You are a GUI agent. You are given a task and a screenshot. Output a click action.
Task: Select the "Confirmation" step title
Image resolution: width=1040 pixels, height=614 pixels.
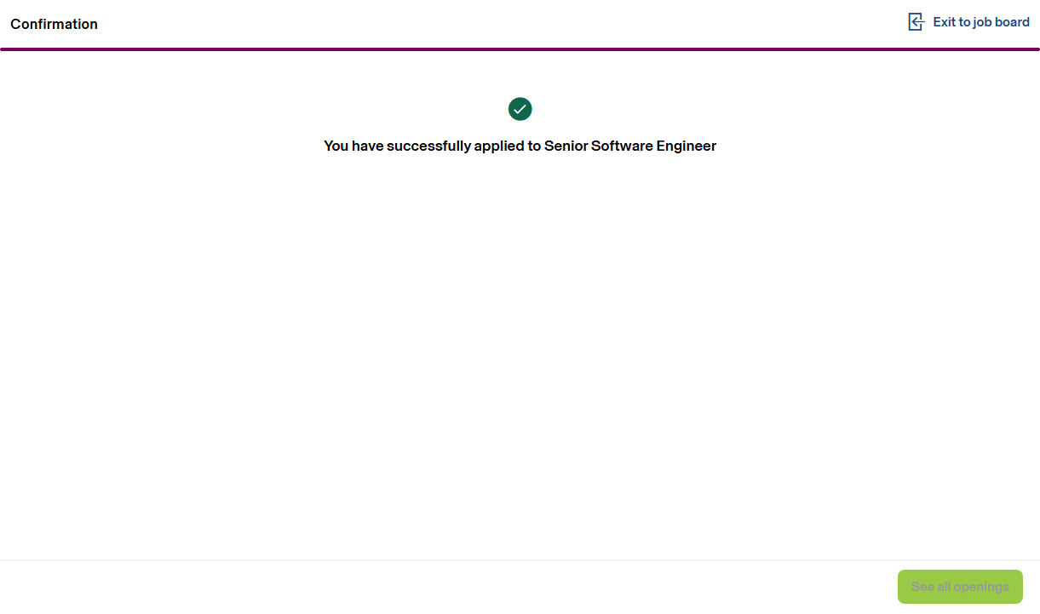(x=54, y=24)
